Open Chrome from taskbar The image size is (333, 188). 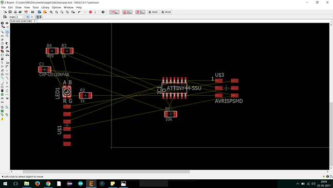point(48,183)
